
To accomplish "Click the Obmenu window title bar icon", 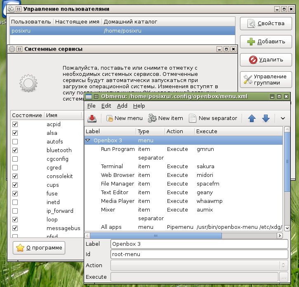I will [89, 96].
